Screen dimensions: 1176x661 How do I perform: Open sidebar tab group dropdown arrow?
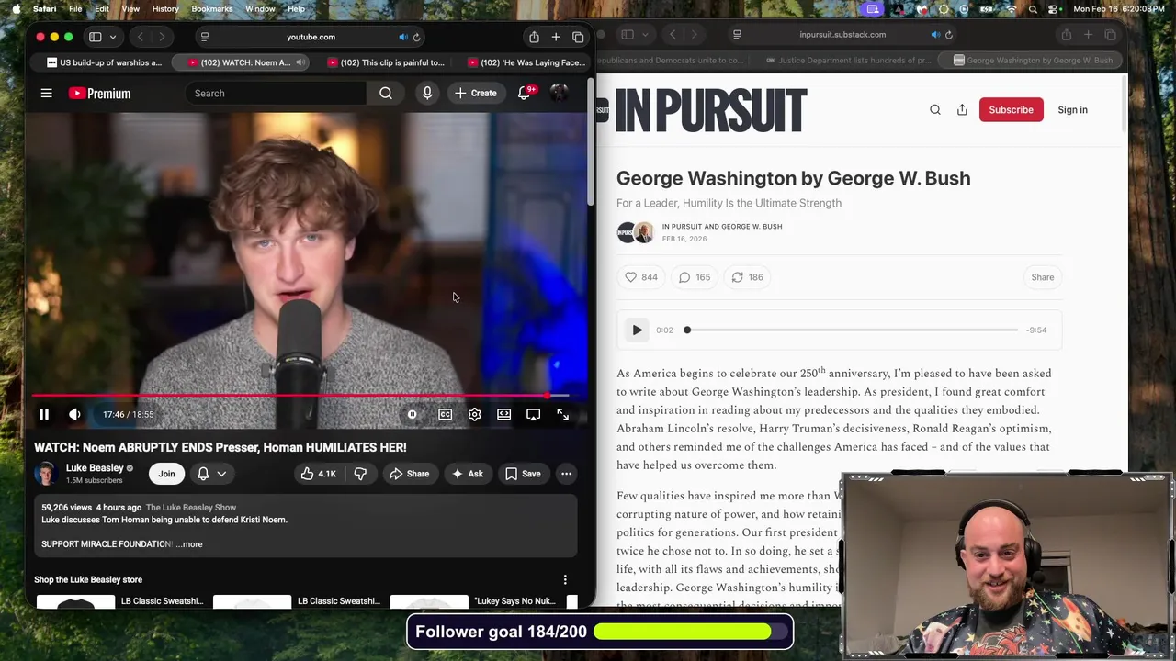coord(112,37)
